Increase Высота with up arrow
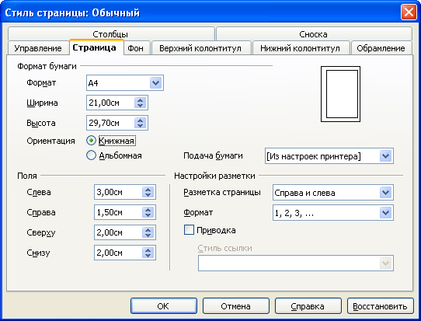The width and height of the screenshot is (421, 321). pyautogui.click(x=140, y=120)
